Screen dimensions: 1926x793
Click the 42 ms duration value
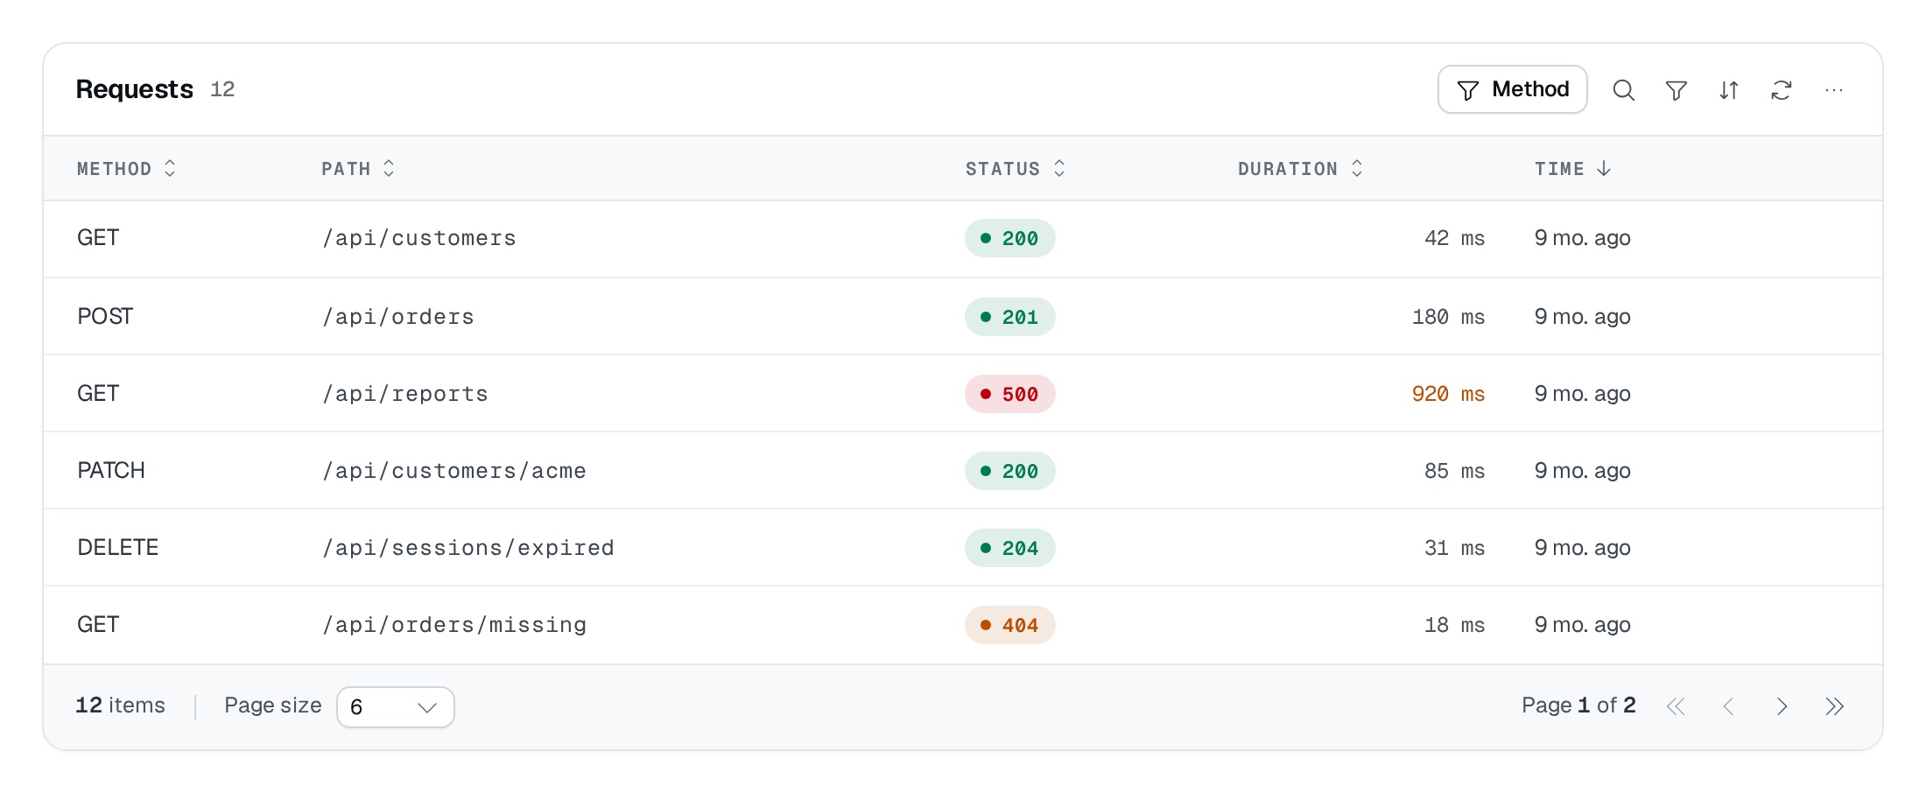pos(1454,238)
